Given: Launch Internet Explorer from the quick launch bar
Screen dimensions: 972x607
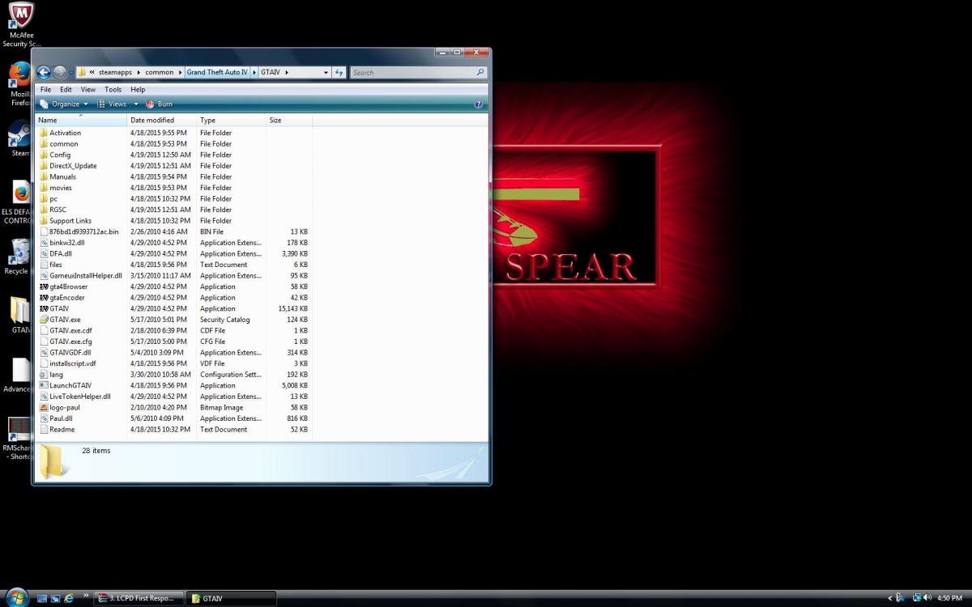Looking at the screenshot, I should [69, 598].
